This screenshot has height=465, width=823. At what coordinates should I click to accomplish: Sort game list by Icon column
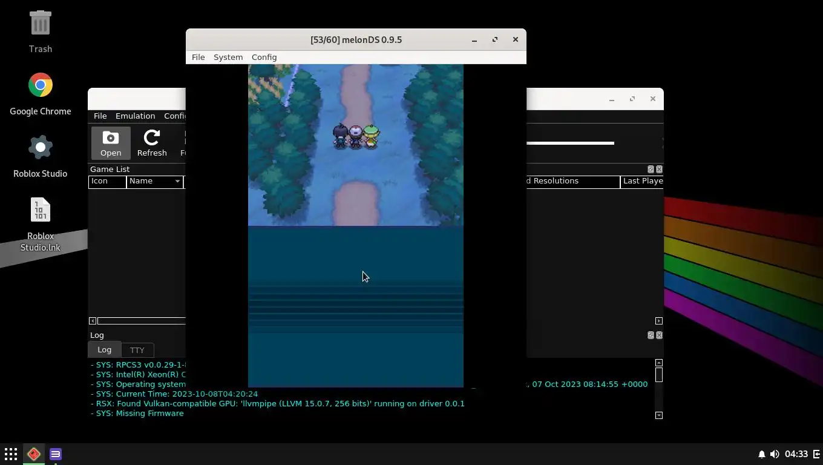click(107, 181)
